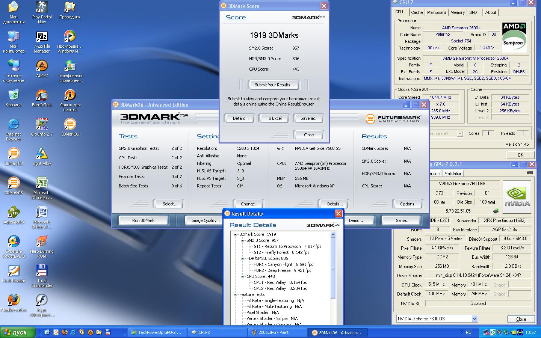
Task: Launch the 7-Zip File Manager icon
Action: click(x=42, y=42)
